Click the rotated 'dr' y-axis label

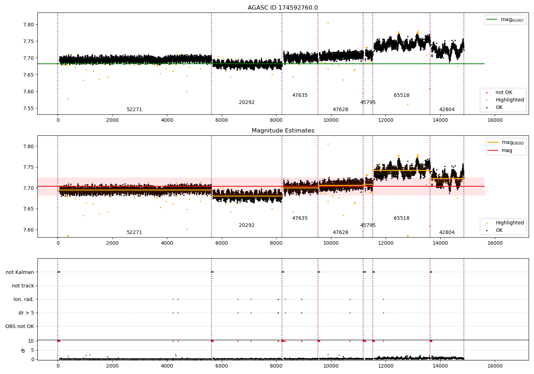click(23, 350)
